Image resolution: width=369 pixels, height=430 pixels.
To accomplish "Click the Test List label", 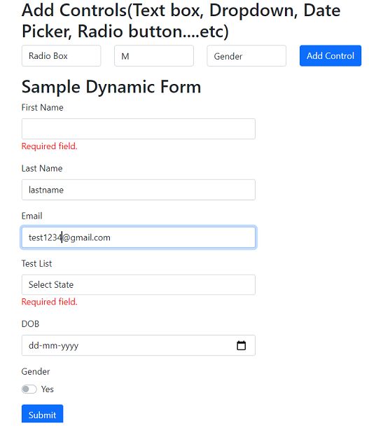I will coord(36,263).
